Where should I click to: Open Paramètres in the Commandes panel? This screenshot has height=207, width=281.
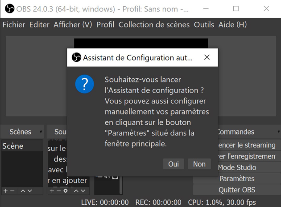point(237,179)
